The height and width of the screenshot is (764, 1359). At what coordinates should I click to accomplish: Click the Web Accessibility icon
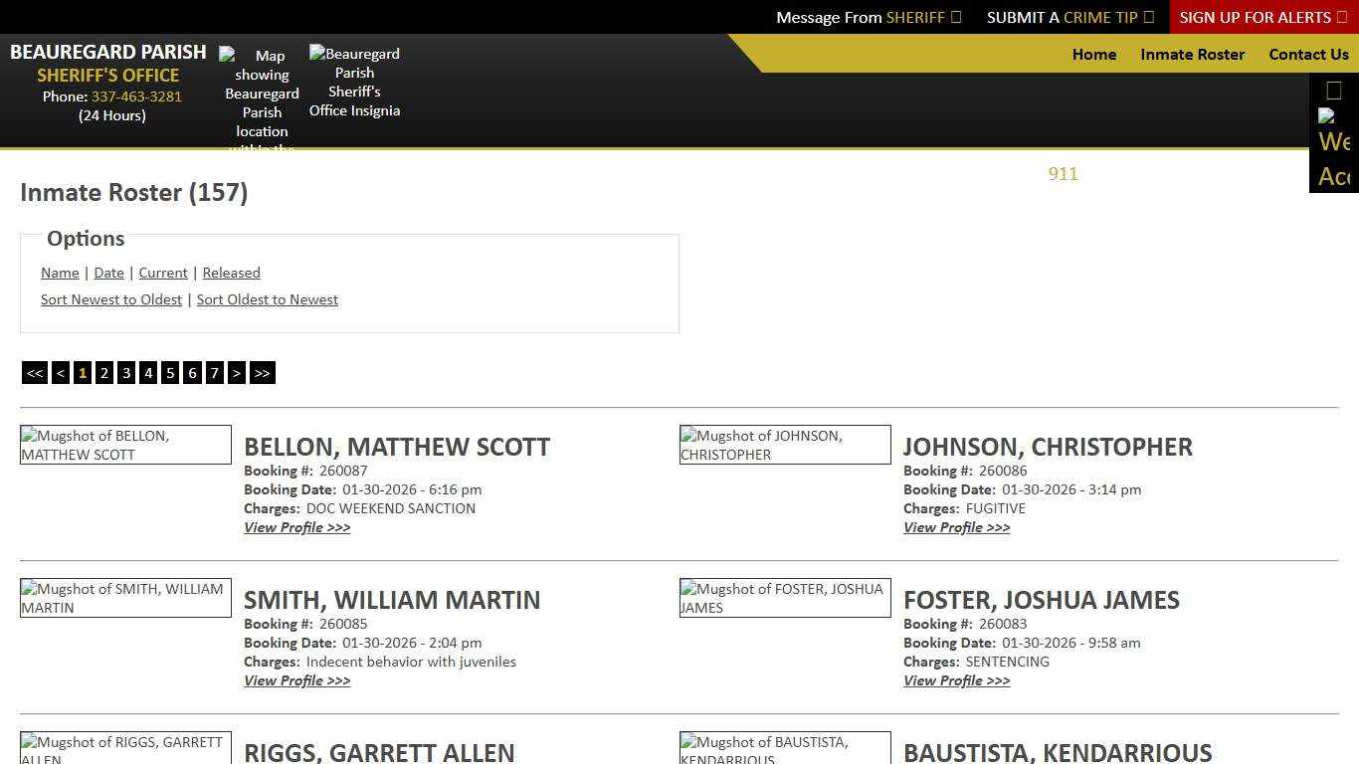[1333, 134]
